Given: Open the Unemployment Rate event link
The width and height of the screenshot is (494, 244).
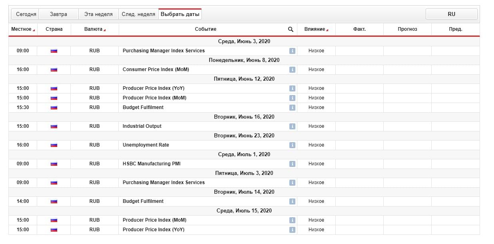Looking at the screenshot, I should (145, 145).
